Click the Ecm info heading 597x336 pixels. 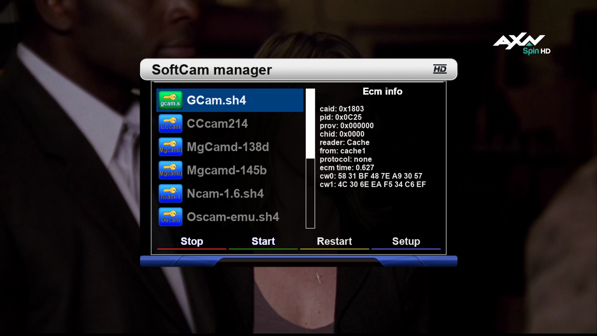382,91
